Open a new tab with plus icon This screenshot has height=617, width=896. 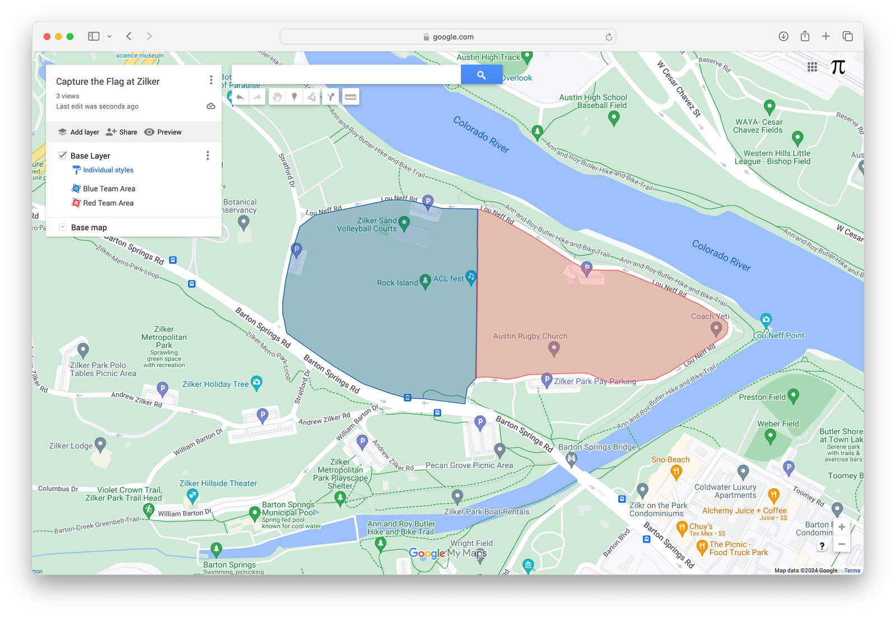pyautogui.click(x=826, y=36)
